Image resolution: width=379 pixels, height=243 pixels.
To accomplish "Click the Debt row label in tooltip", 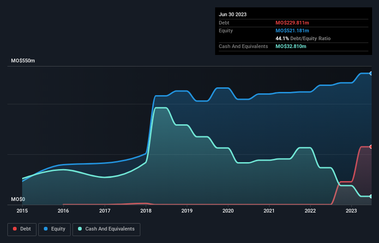I will [x=224, y=23].
